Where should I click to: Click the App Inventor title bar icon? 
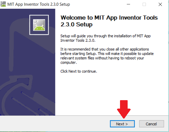click(3, 4)
